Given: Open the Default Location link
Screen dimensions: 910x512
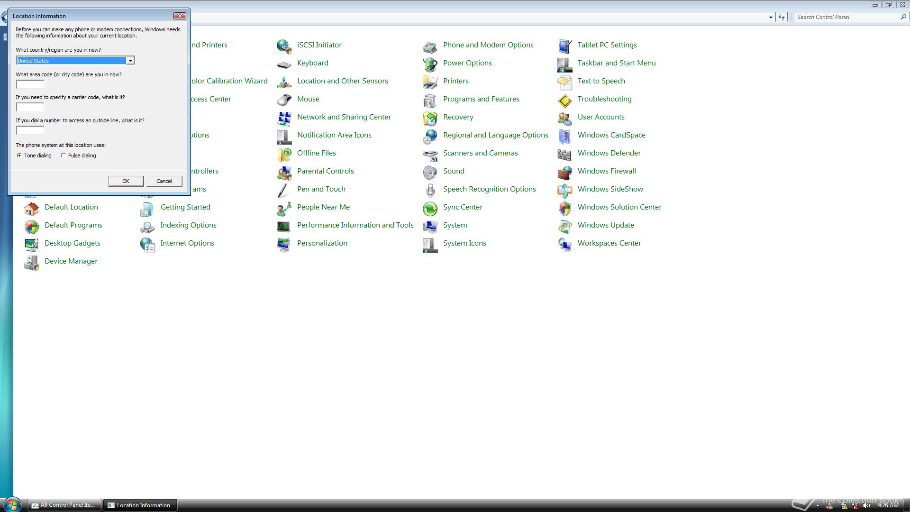Looking at the screenshot, I should (x=71, y=207).
